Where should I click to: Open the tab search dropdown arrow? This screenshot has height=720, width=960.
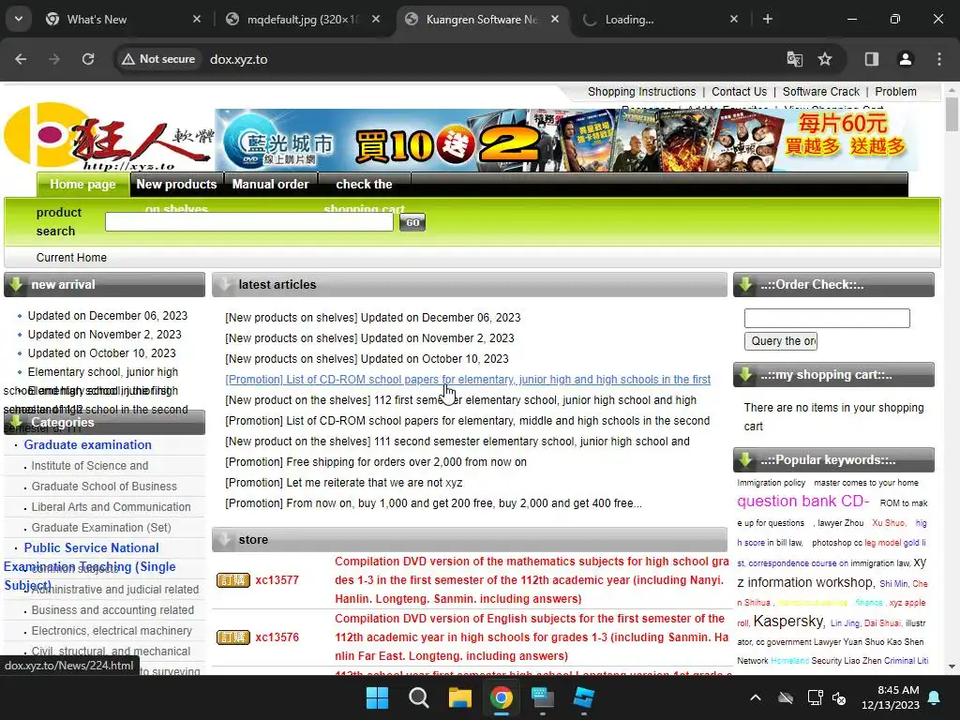point(19,19)
